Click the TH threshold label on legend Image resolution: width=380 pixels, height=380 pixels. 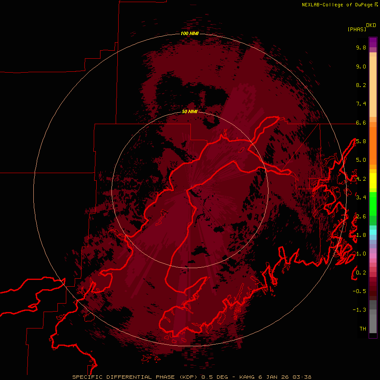(x=363, y=328)
